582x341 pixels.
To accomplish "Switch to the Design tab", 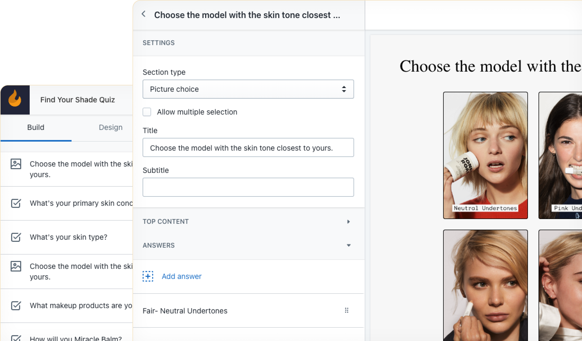I will coord(111,127).
